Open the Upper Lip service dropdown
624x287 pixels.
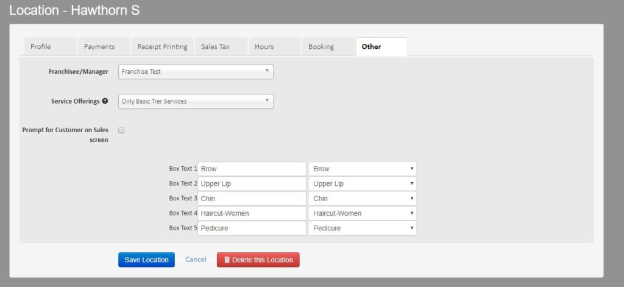362,183
